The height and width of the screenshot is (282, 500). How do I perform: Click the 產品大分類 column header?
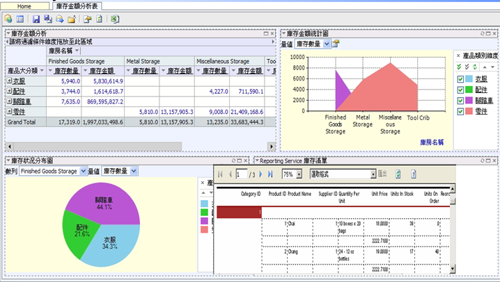click(x=23, y=70)
